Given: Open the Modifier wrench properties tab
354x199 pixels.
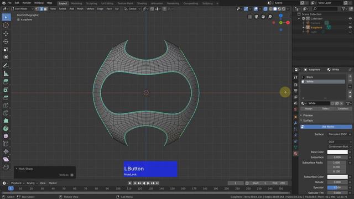Looking at the screenshot, I should pos(295,123).
